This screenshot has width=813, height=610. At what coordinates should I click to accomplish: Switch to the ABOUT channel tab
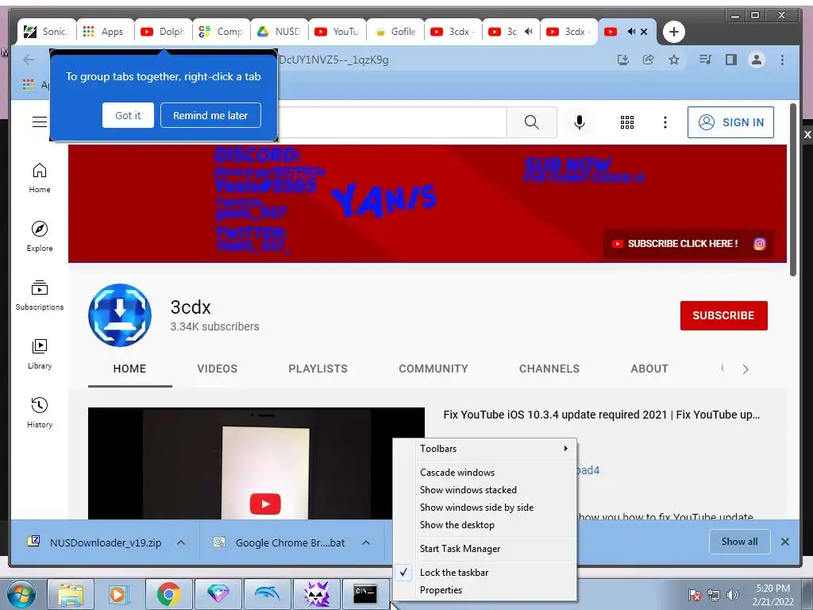649,369
